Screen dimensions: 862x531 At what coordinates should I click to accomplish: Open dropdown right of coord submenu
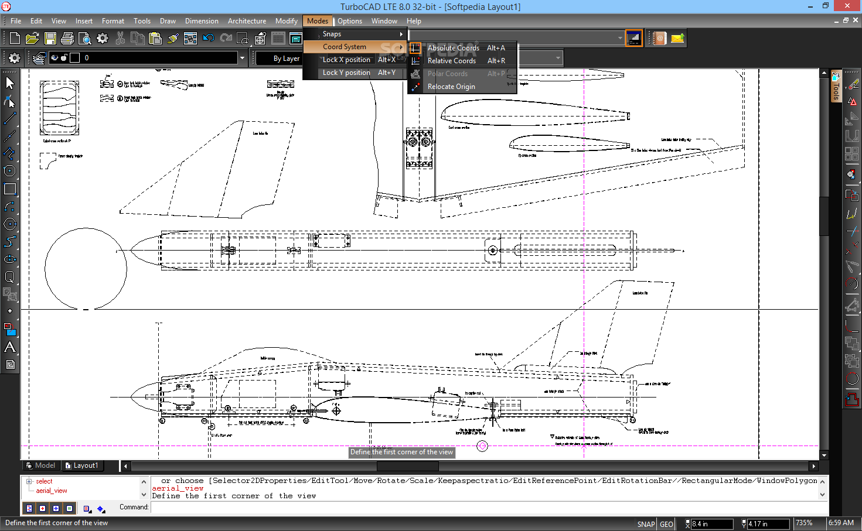pos(558,58)
